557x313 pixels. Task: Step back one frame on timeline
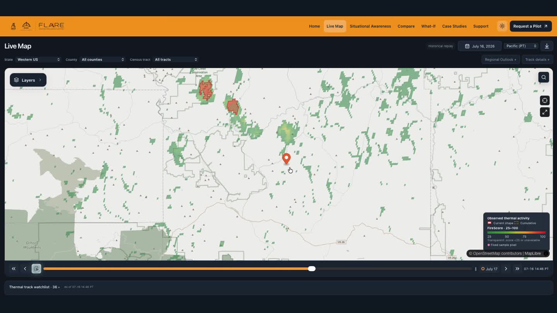(x=25, y=269)
